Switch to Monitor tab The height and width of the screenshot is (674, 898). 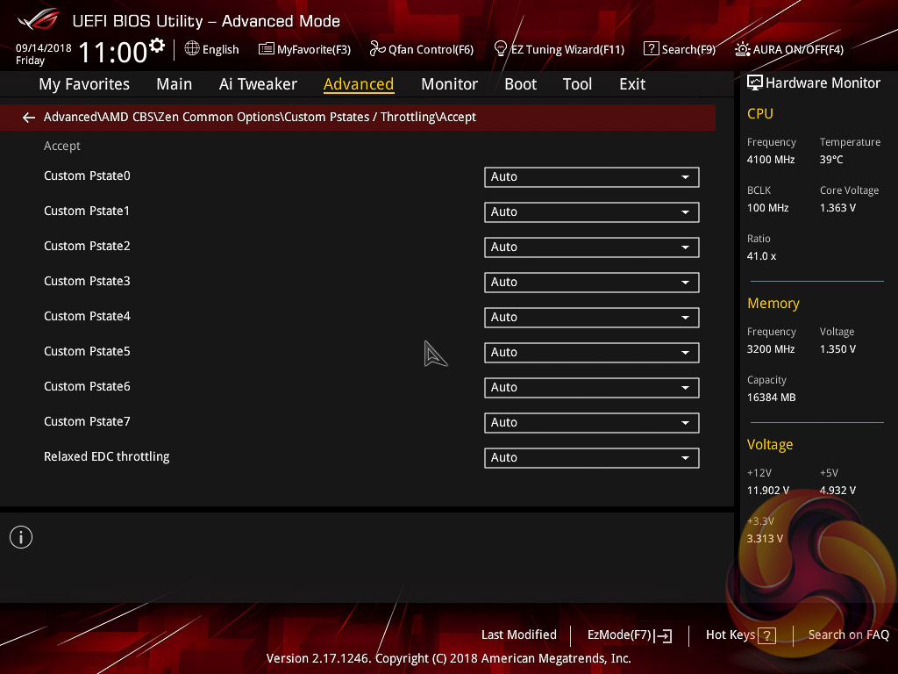[450, 84]
